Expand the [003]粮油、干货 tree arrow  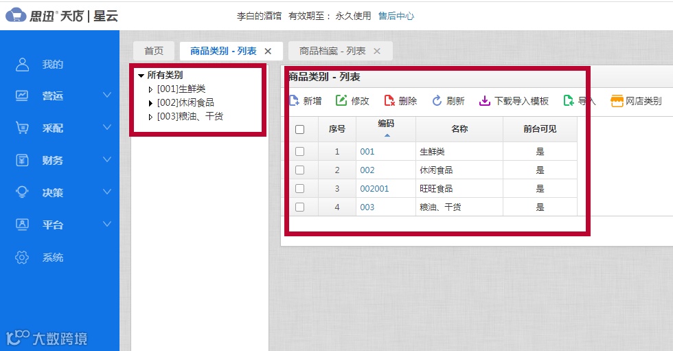pyautogui.click(x=150, y=117)
